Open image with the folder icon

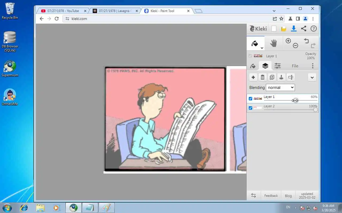tap(284, 29)
